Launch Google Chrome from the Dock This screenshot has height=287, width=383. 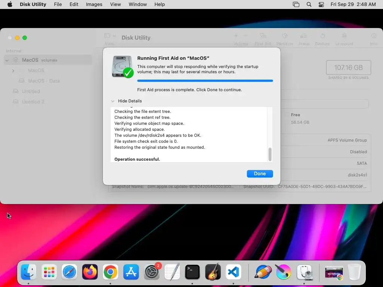coord(110,272)
